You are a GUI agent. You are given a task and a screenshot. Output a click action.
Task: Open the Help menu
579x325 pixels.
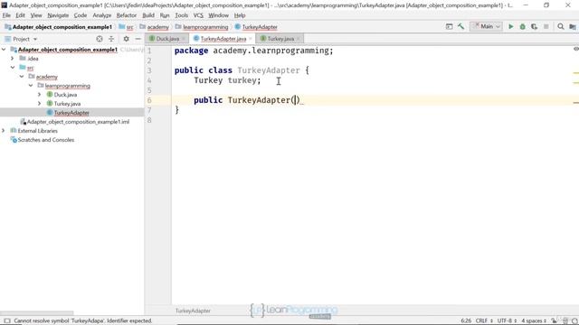click(x=240, y=15)
